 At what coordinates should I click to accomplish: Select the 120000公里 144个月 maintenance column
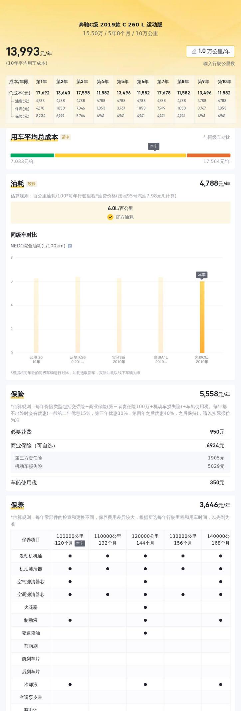click(145, 539)
